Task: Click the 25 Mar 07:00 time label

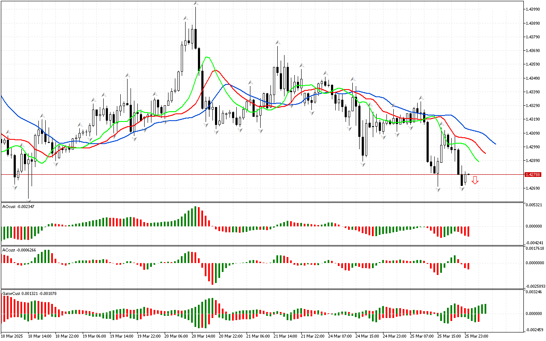Action: (x=422, y=336)
